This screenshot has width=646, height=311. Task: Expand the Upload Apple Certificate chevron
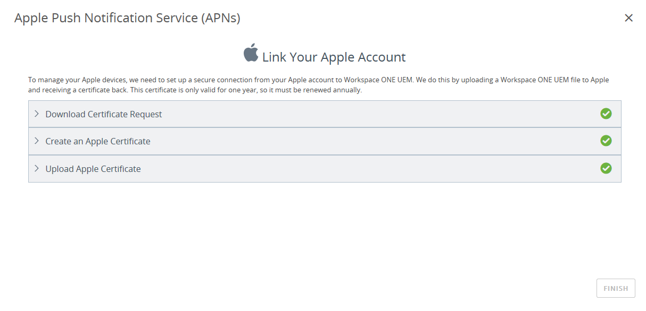(37, 168)
